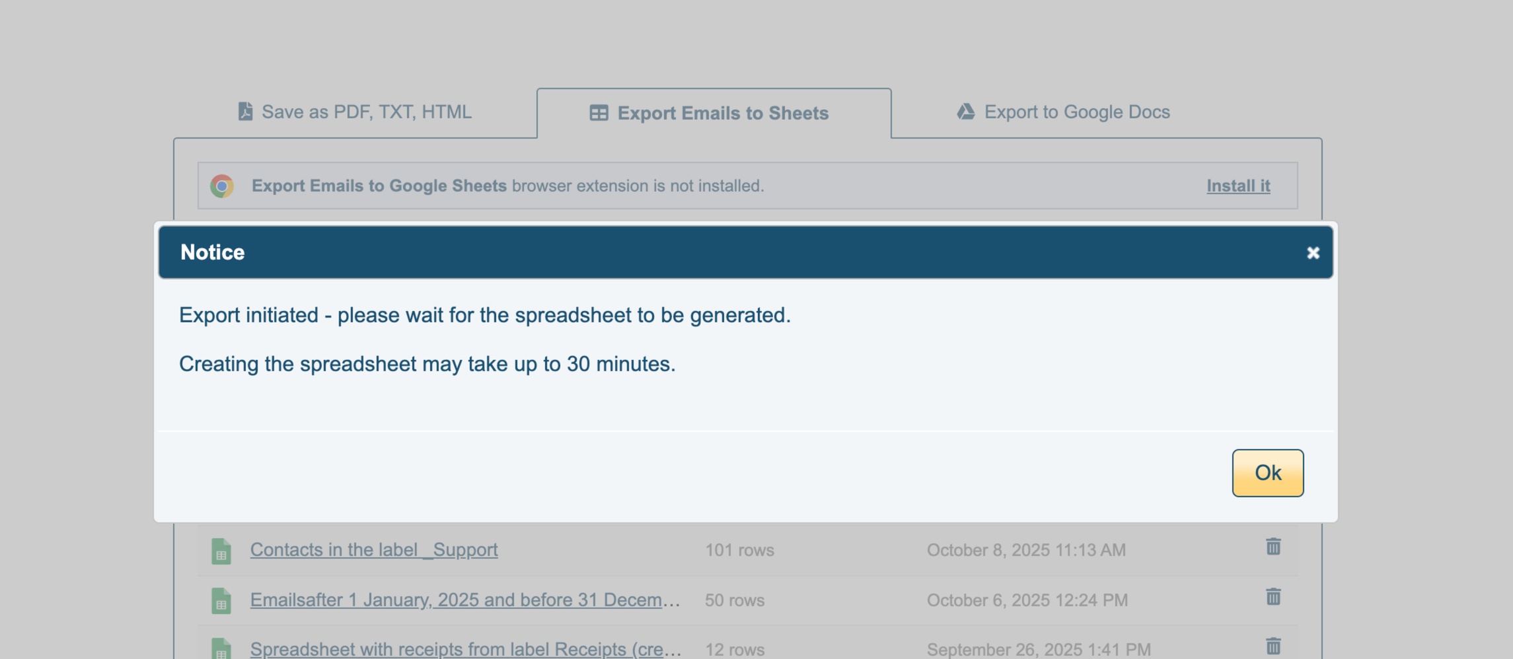Viewport: 1513px width, 659px height.
Task: Delete the Spreadsheet with receipts export
Action: click(1273, 646)
